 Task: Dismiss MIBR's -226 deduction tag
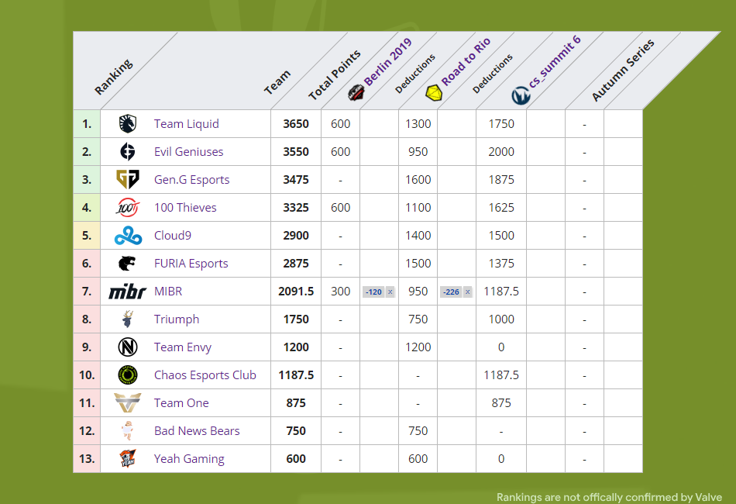(467, 292)
